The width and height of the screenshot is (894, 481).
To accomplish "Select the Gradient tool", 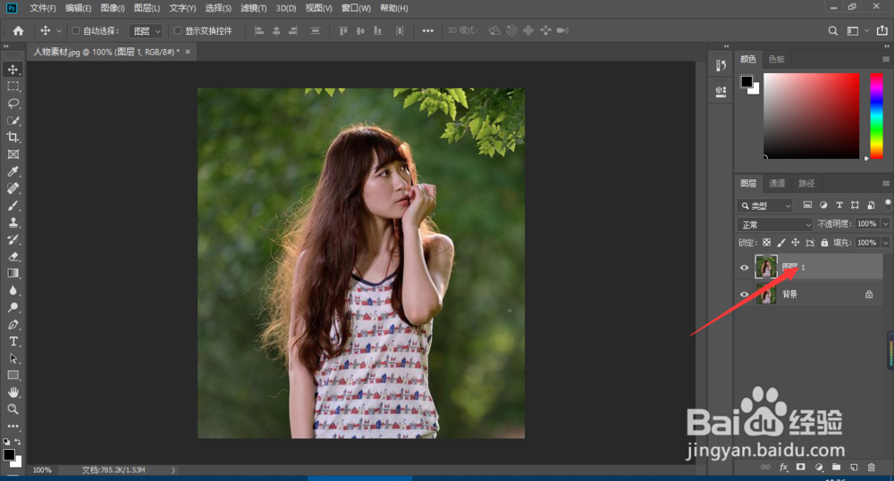I will [13, 273].
